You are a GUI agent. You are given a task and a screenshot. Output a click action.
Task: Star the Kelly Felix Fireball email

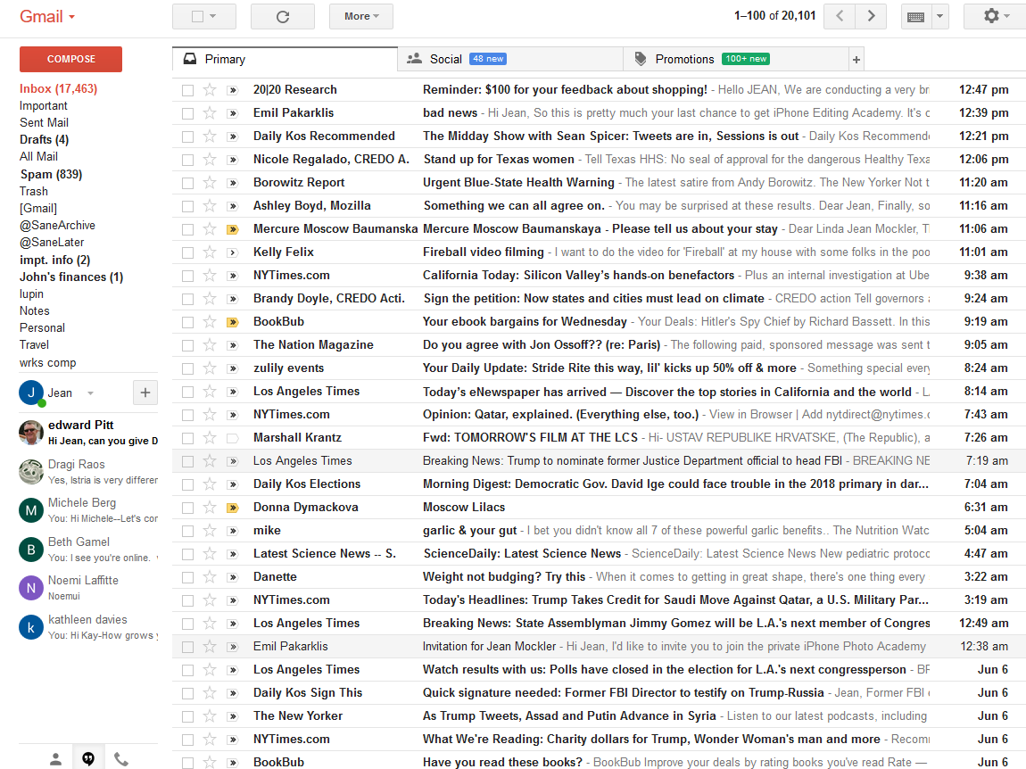[x=210, y=252]
